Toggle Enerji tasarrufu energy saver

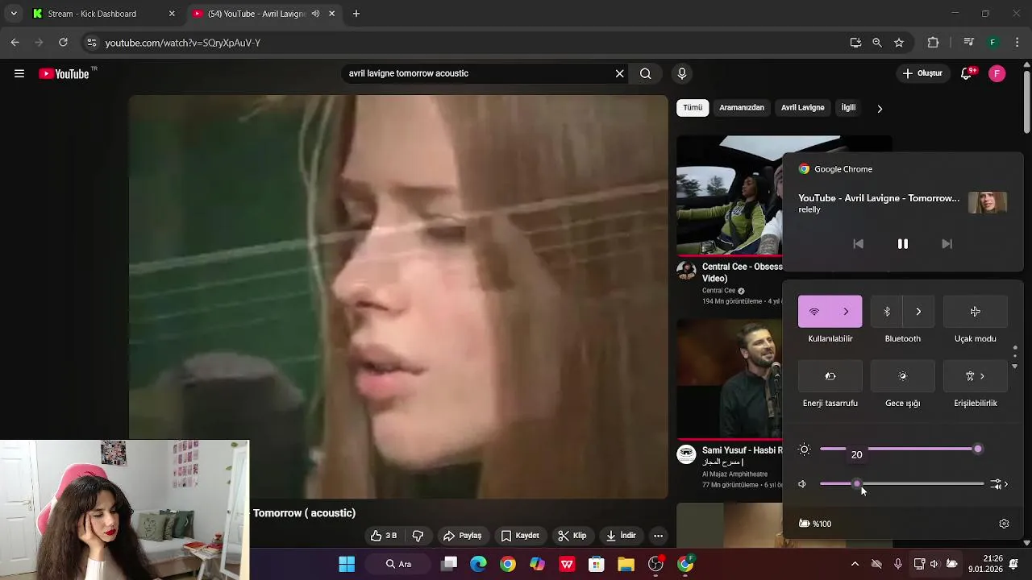tap(830, 376)
